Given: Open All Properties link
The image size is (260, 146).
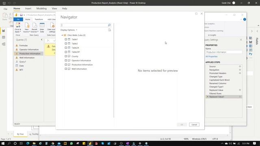Looking at the screenshot, I should [211, 56].
